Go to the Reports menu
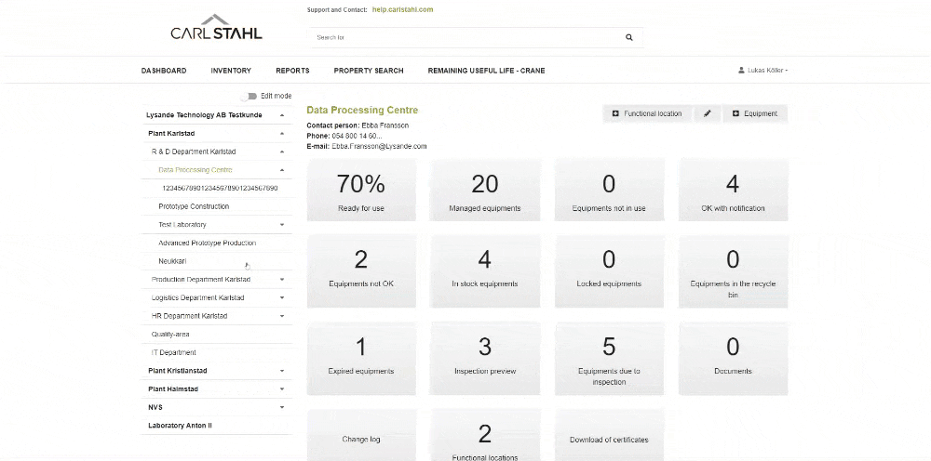The image size is (931, 461). (292, 71)
